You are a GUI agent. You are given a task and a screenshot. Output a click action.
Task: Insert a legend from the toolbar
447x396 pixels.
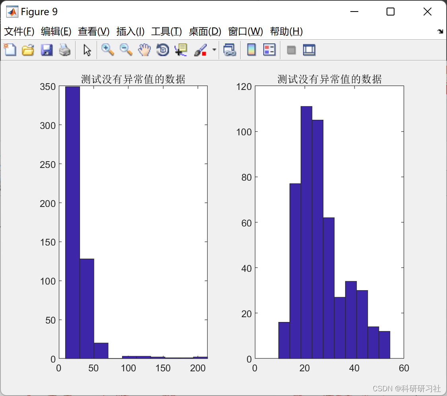click(x=269, y=50)
